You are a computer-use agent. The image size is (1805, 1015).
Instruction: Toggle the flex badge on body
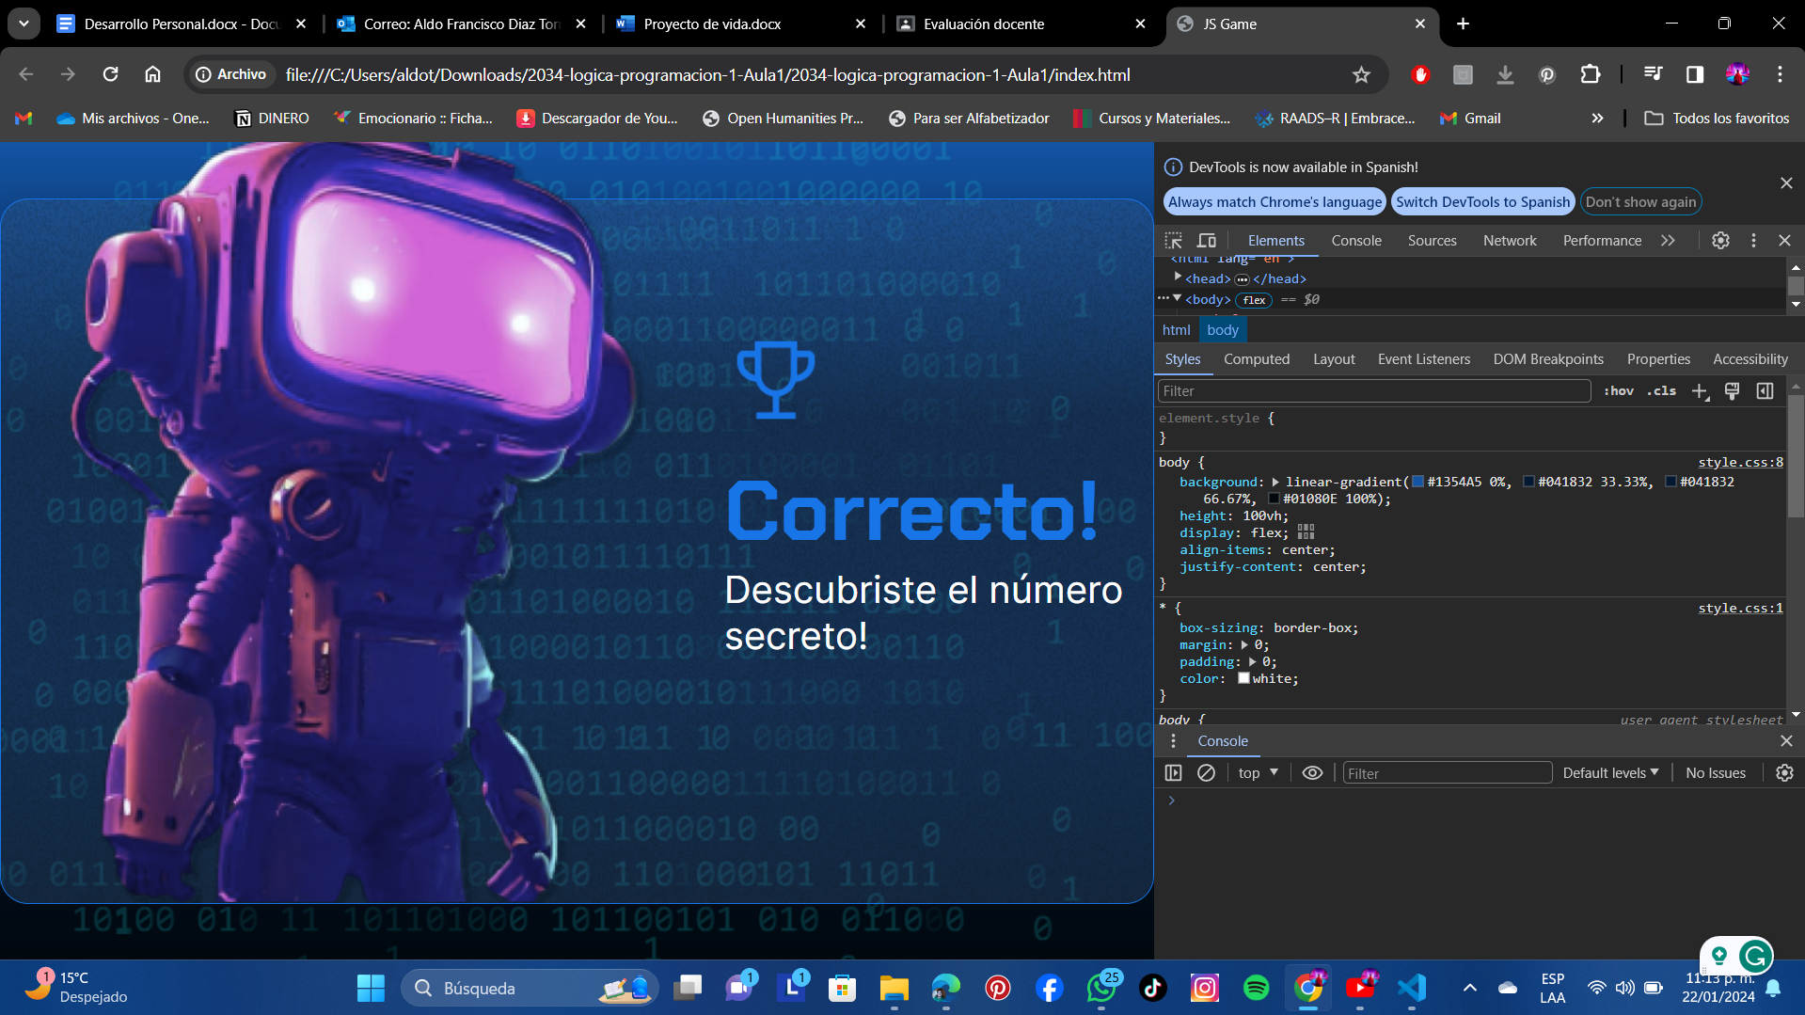pyautogui.click(x=1254, y=300)
